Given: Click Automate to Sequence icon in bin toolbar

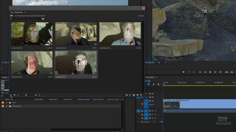Looking at the screenshot, I should tap(127, 95).
